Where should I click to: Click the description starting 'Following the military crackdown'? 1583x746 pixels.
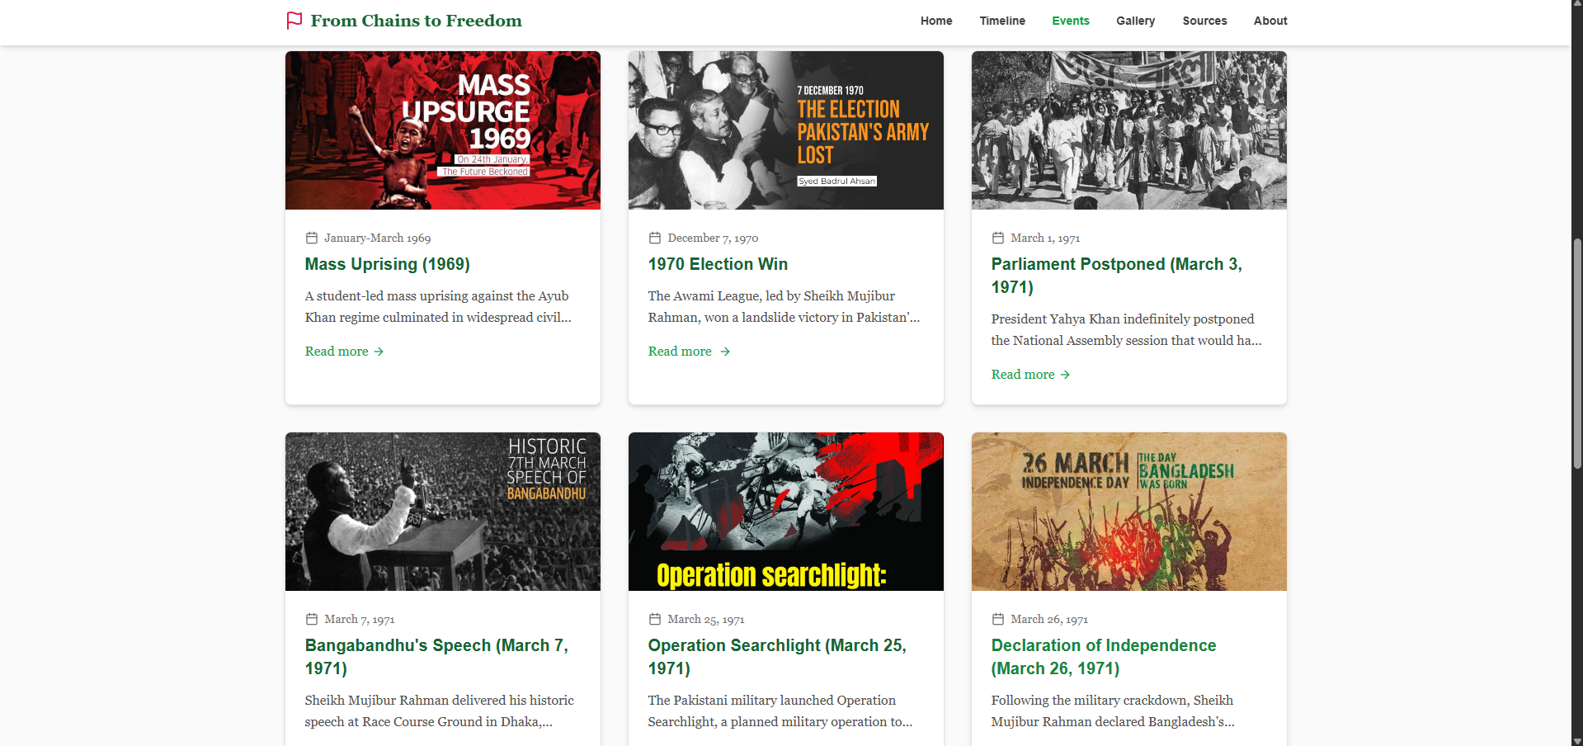[x=1113, y=711]
